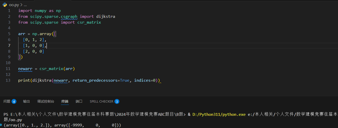Click 'print' on line 13
The width and height of the screenshot is (338, 128).
(x=24, y=80)
